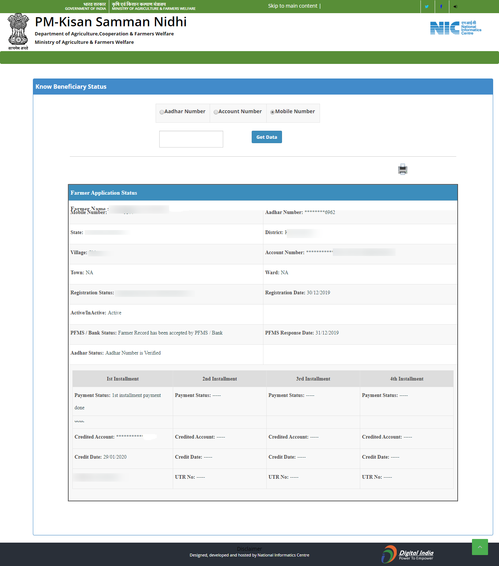Click the State label in status table
This screenshot has height=566, width=499.
click(77, 232)
